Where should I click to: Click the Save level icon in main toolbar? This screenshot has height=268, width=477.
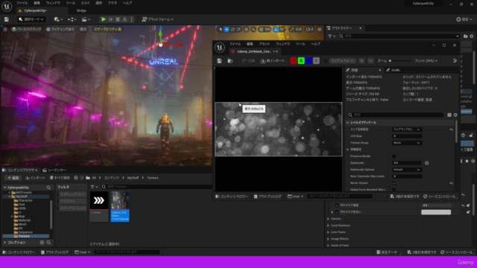tap(7, 19)
